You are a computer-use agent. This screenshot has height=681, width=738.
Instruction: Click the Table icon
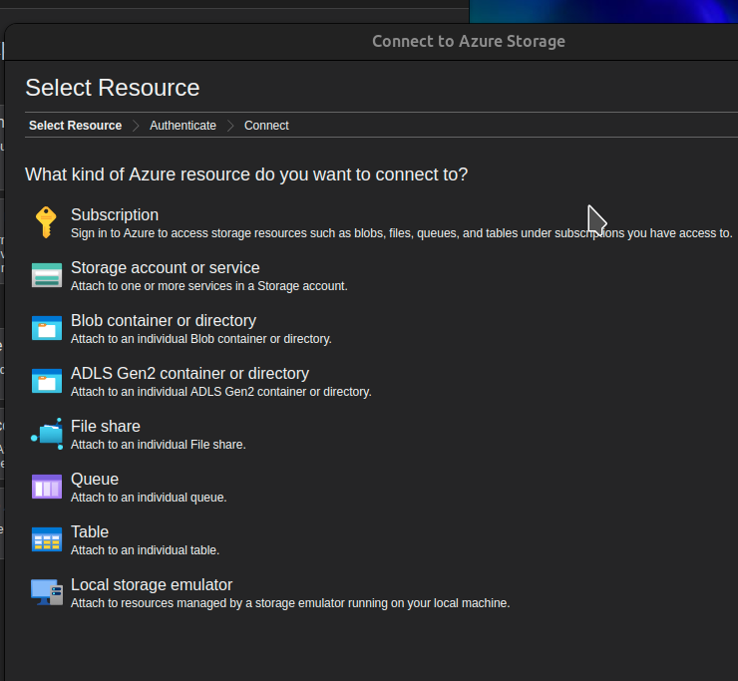tap(47, 538)
